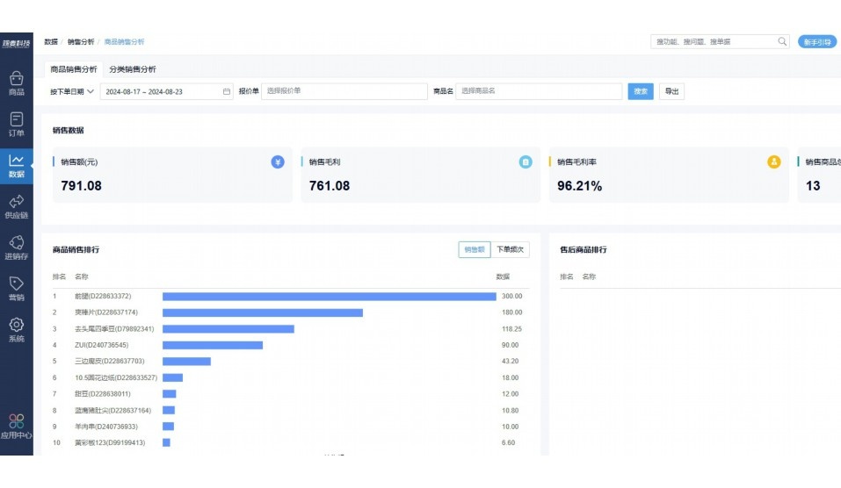Image resolution: width=841 pixels, height=488 pixels.
Task: Click the search magnifier icon in top bar
Action: tap(782, 41)
